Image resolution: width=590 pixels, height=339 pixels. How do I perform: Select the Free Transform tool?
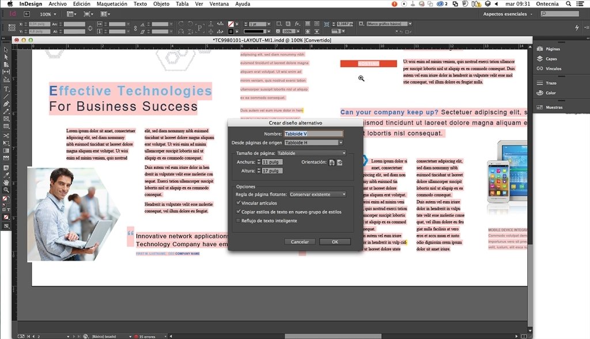[6, 143]
